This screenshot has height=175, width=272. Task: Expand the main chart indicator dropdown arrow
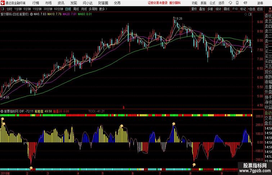pos(31,14)
